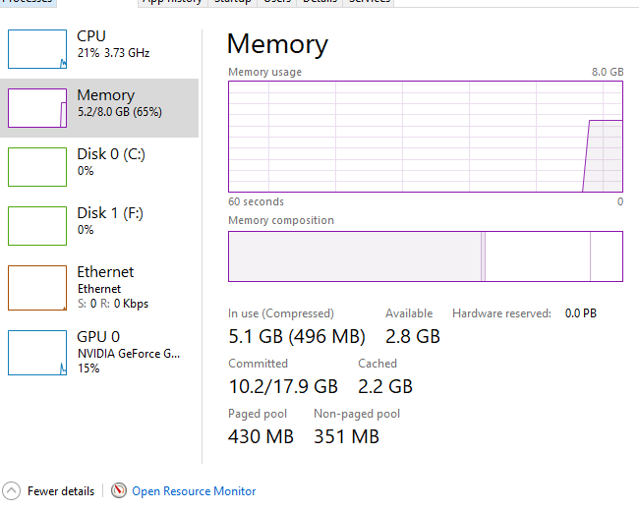
Task: Click the 5.1 GB (496 MB) in-use value
Action: coord(296,336)
